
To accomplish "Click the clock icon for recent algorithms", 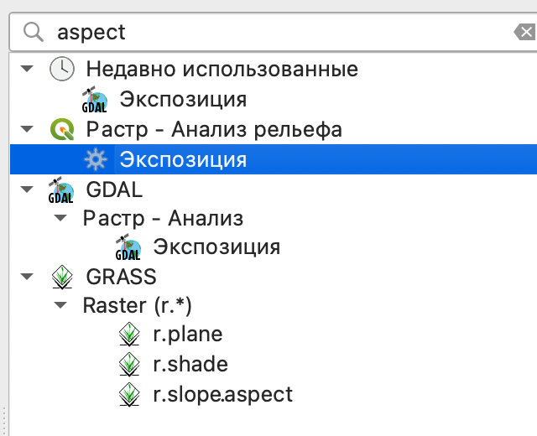I will pos(62,69).
